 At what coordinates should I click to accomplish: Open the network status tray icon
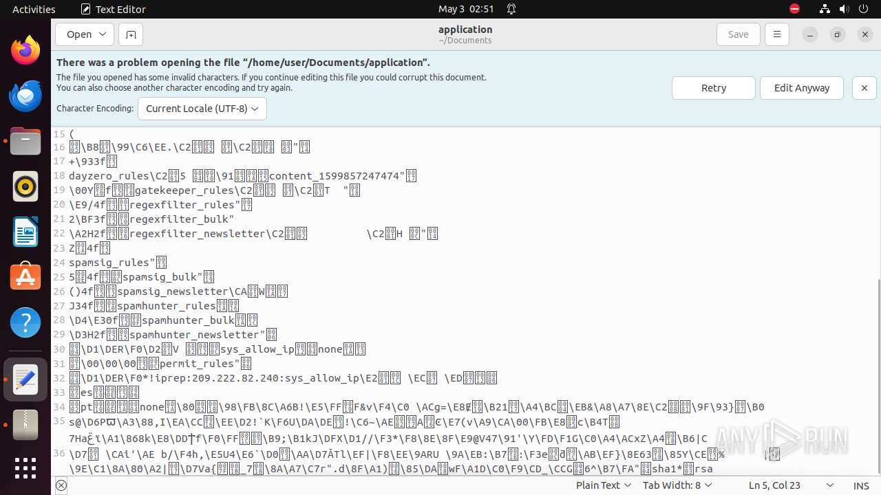pos(825,9)
